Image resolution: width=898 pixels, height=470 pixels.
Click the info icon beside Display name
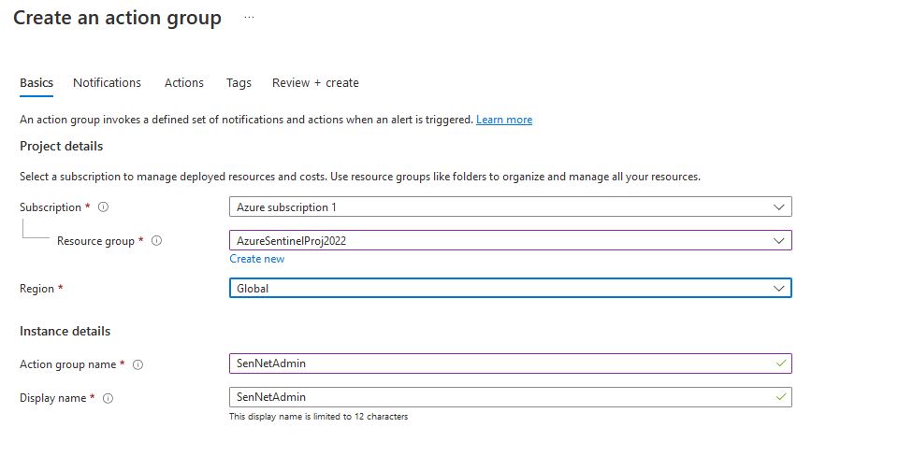point(108,398)
